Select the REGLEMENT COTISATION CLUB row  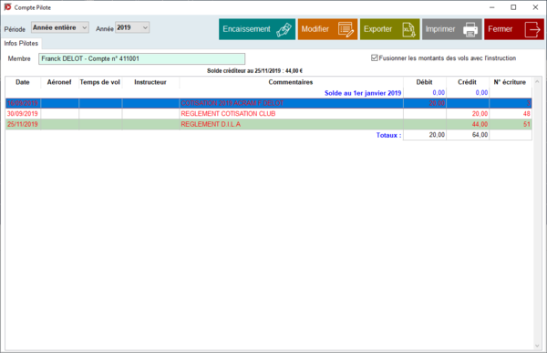tap(269, 113)
